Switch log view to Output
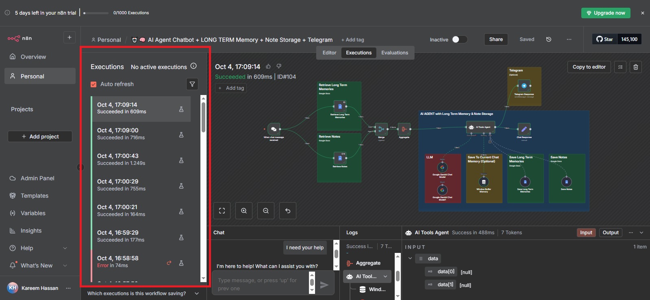Image resolution: width=650 pixels, height=300 pixels. [610, 233]
